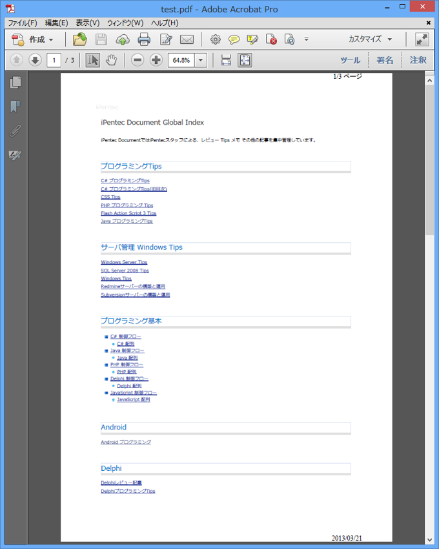Click the page number input field
The height and width of the screenshot is (549, 439).
pyautogui.click(x=54, y=60)
